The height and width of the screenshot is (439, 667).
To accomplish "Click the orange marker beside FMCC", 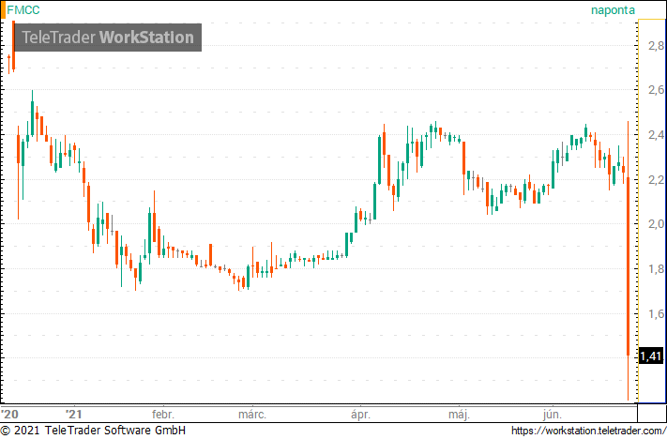I will click(x=3, y=10).
